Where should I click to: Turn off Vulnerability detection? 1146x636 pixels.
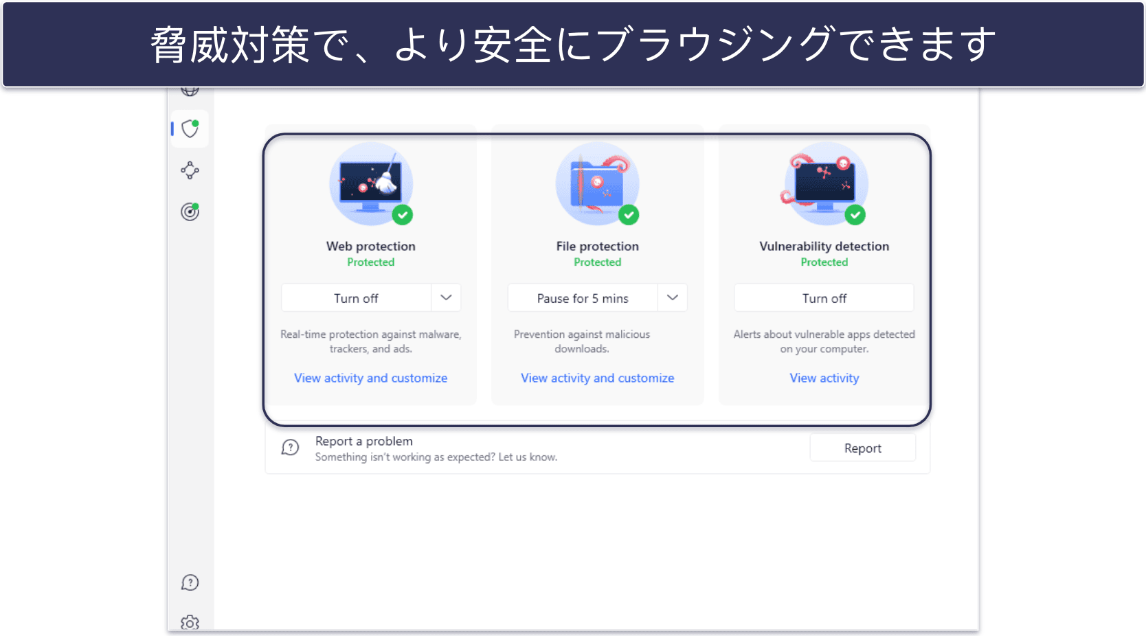coord(824,298)
